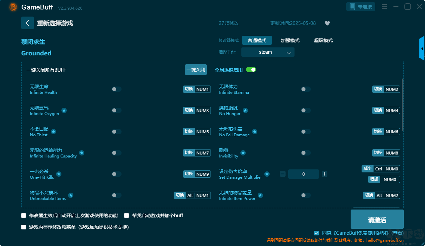Image resolution: width=425 pixels, height=246 pixels.
Task: Click the star badge next to Invisibility
Action: point(243,153)
